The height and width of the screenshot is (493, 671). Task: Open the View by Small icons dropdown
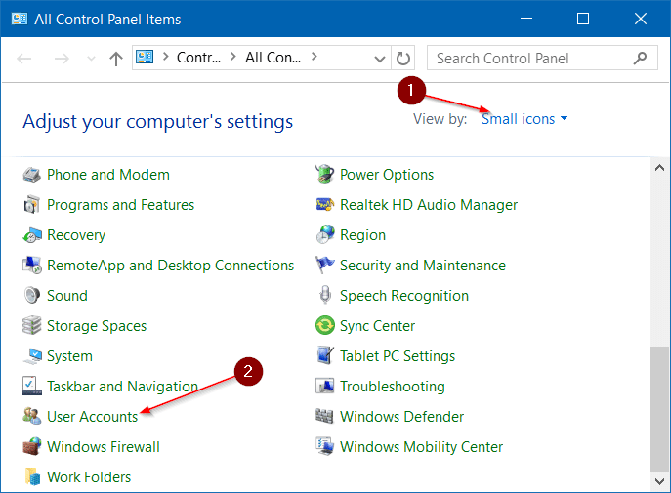[524, 119]
